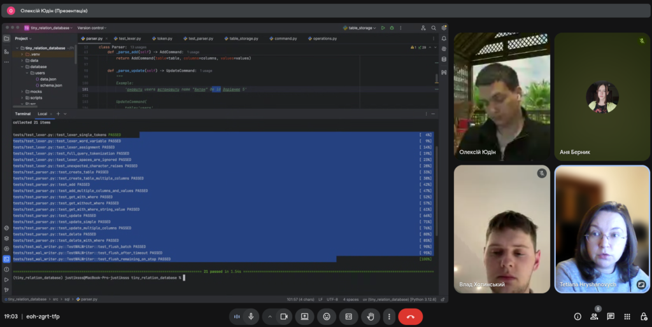Leave the call with red button
The image size is (652, 327).
coord(410,316)
